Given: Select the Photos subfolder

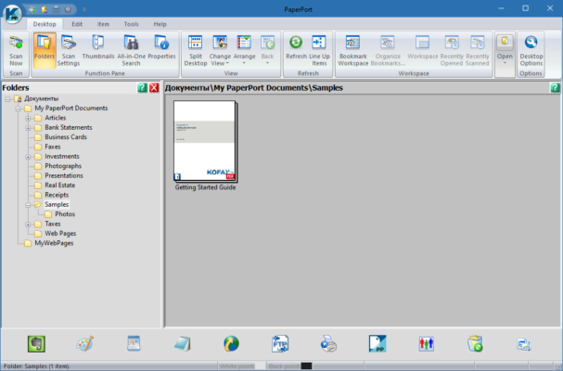Looking at the screenshot, I should (65, 214).
